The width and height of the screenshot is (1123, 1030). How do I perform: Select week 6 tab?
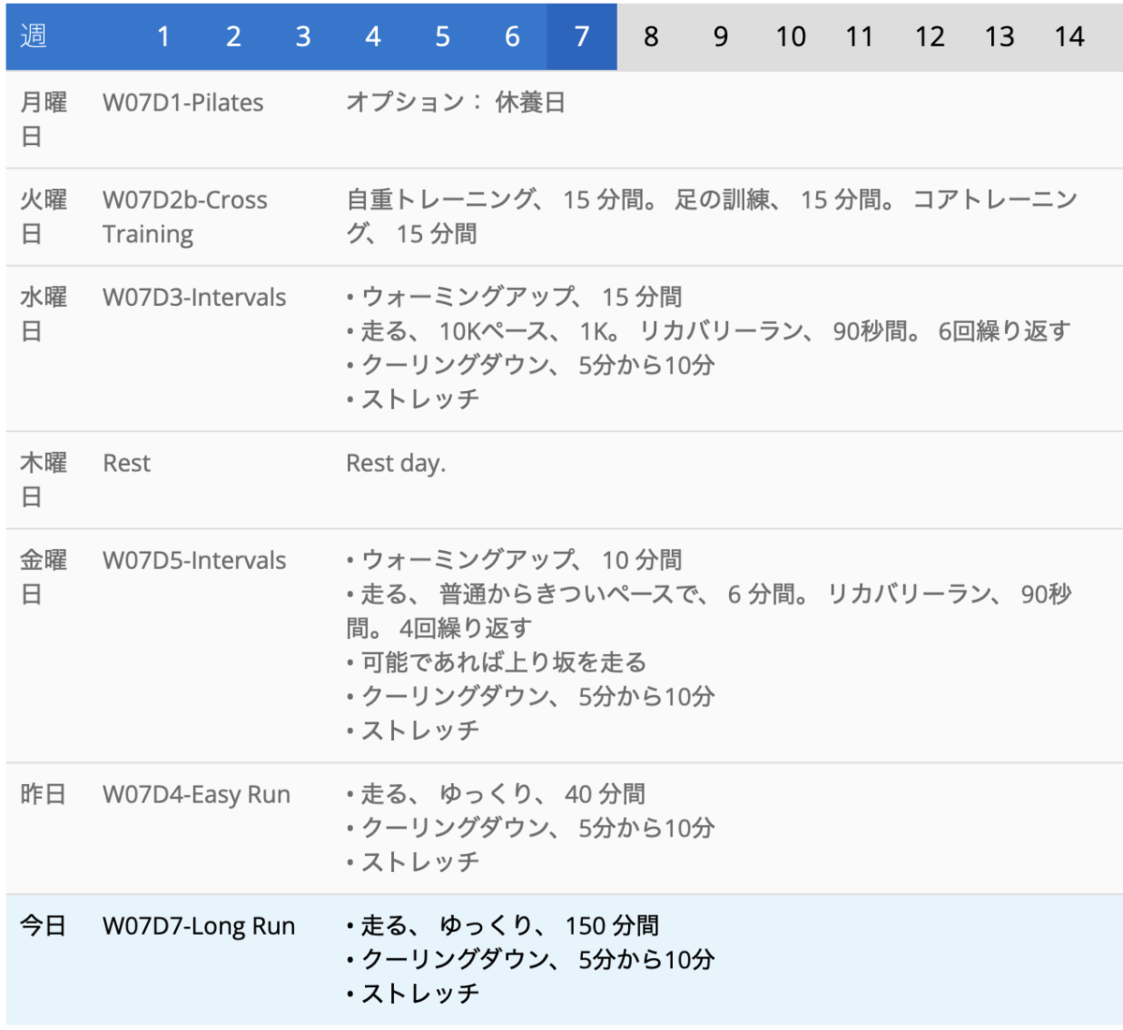click(512, 36)
